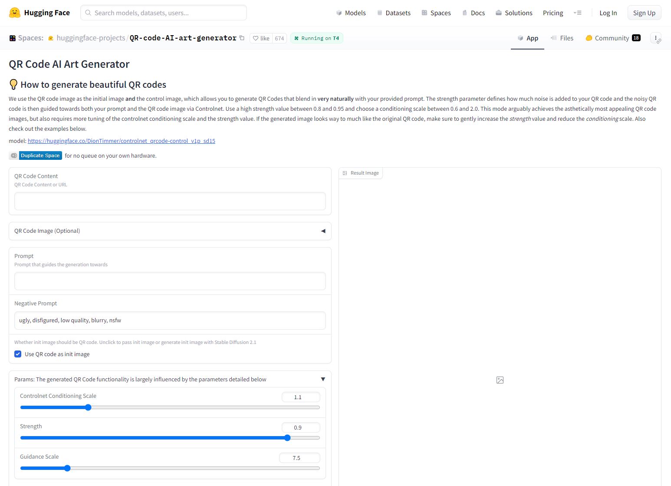Click the huggingface-projects avatar icon
Image resolution: width=671 pixels, height=486 pixels.
[x=51, y=38]
